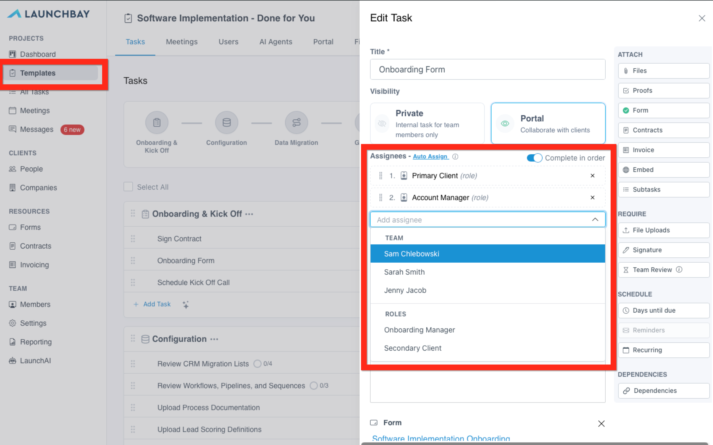Click the Auto Assign info icon
Screen dimensions: 713x445
tap(455, 157)
